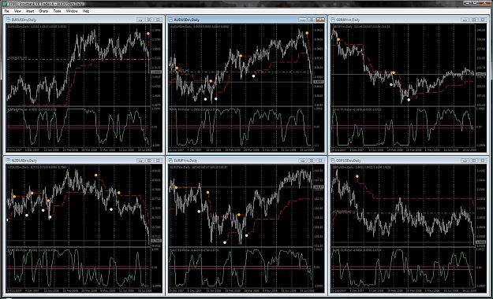Select the AUDUSDm,Daily window title text
The image size is (493, 299).
pos(186,20)
